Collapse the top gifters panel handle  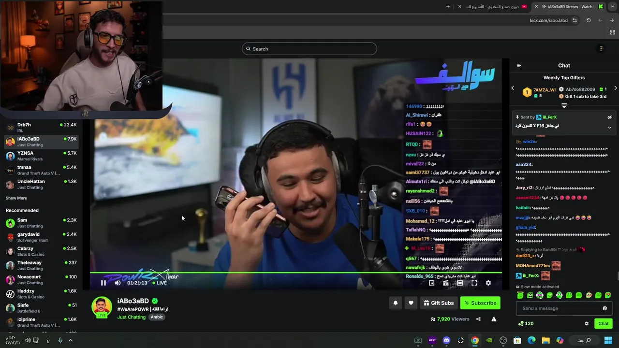(564, 105)
